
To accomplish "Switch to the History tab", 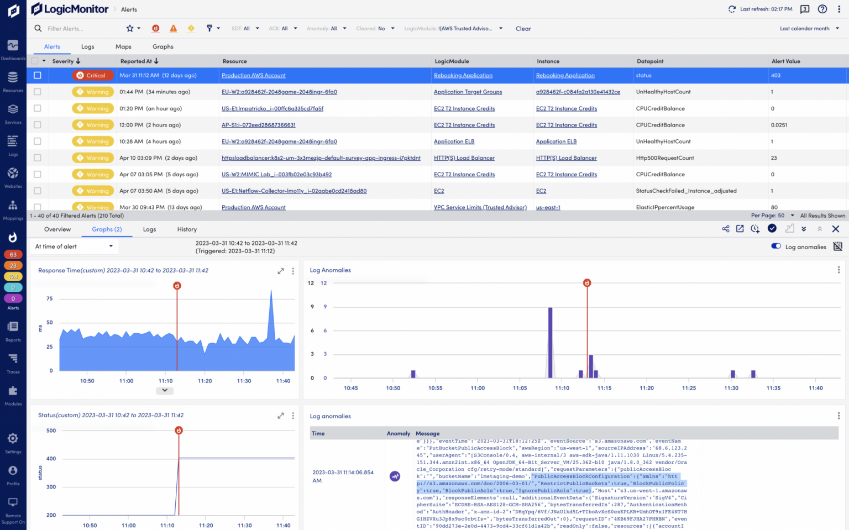I will click(x=187, y=229).
